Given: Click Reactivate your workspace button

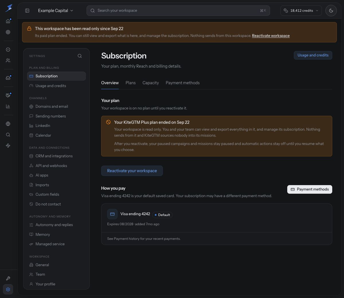Looking at the screenshot, I should (x=132, y=171).
